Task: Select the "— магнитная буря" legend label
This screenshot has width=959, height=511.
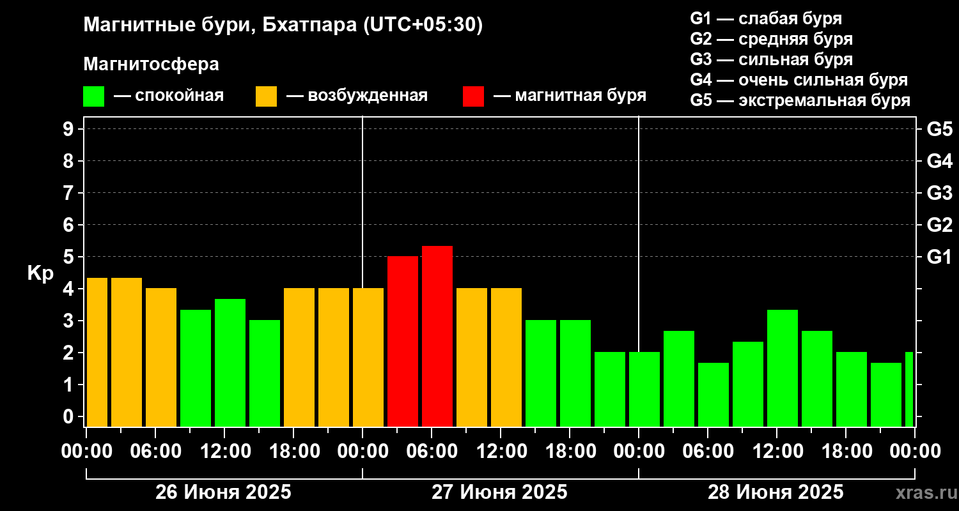Action: coord(570,96)
